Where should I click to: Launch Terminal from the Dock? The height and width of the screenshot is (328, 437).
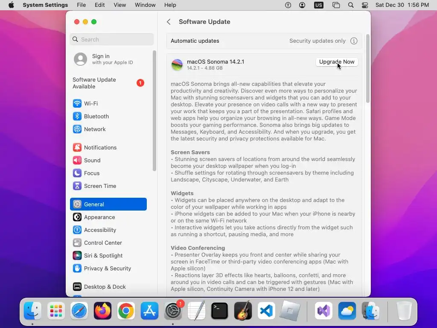coord(220,311)
